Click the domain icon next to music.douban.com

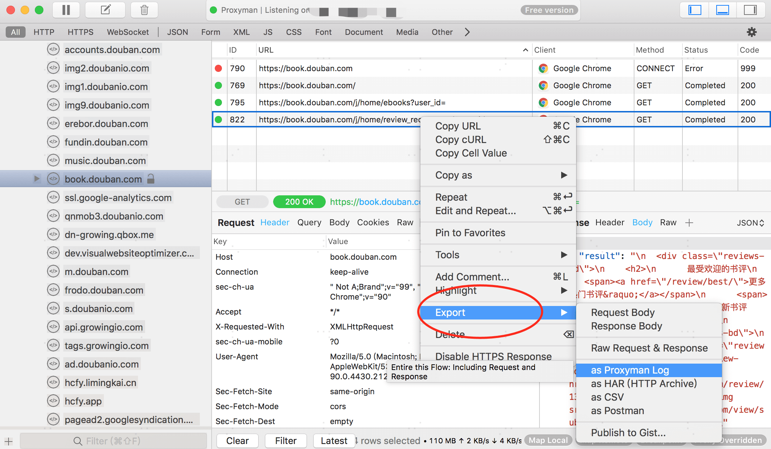click(x=53, y=160)
